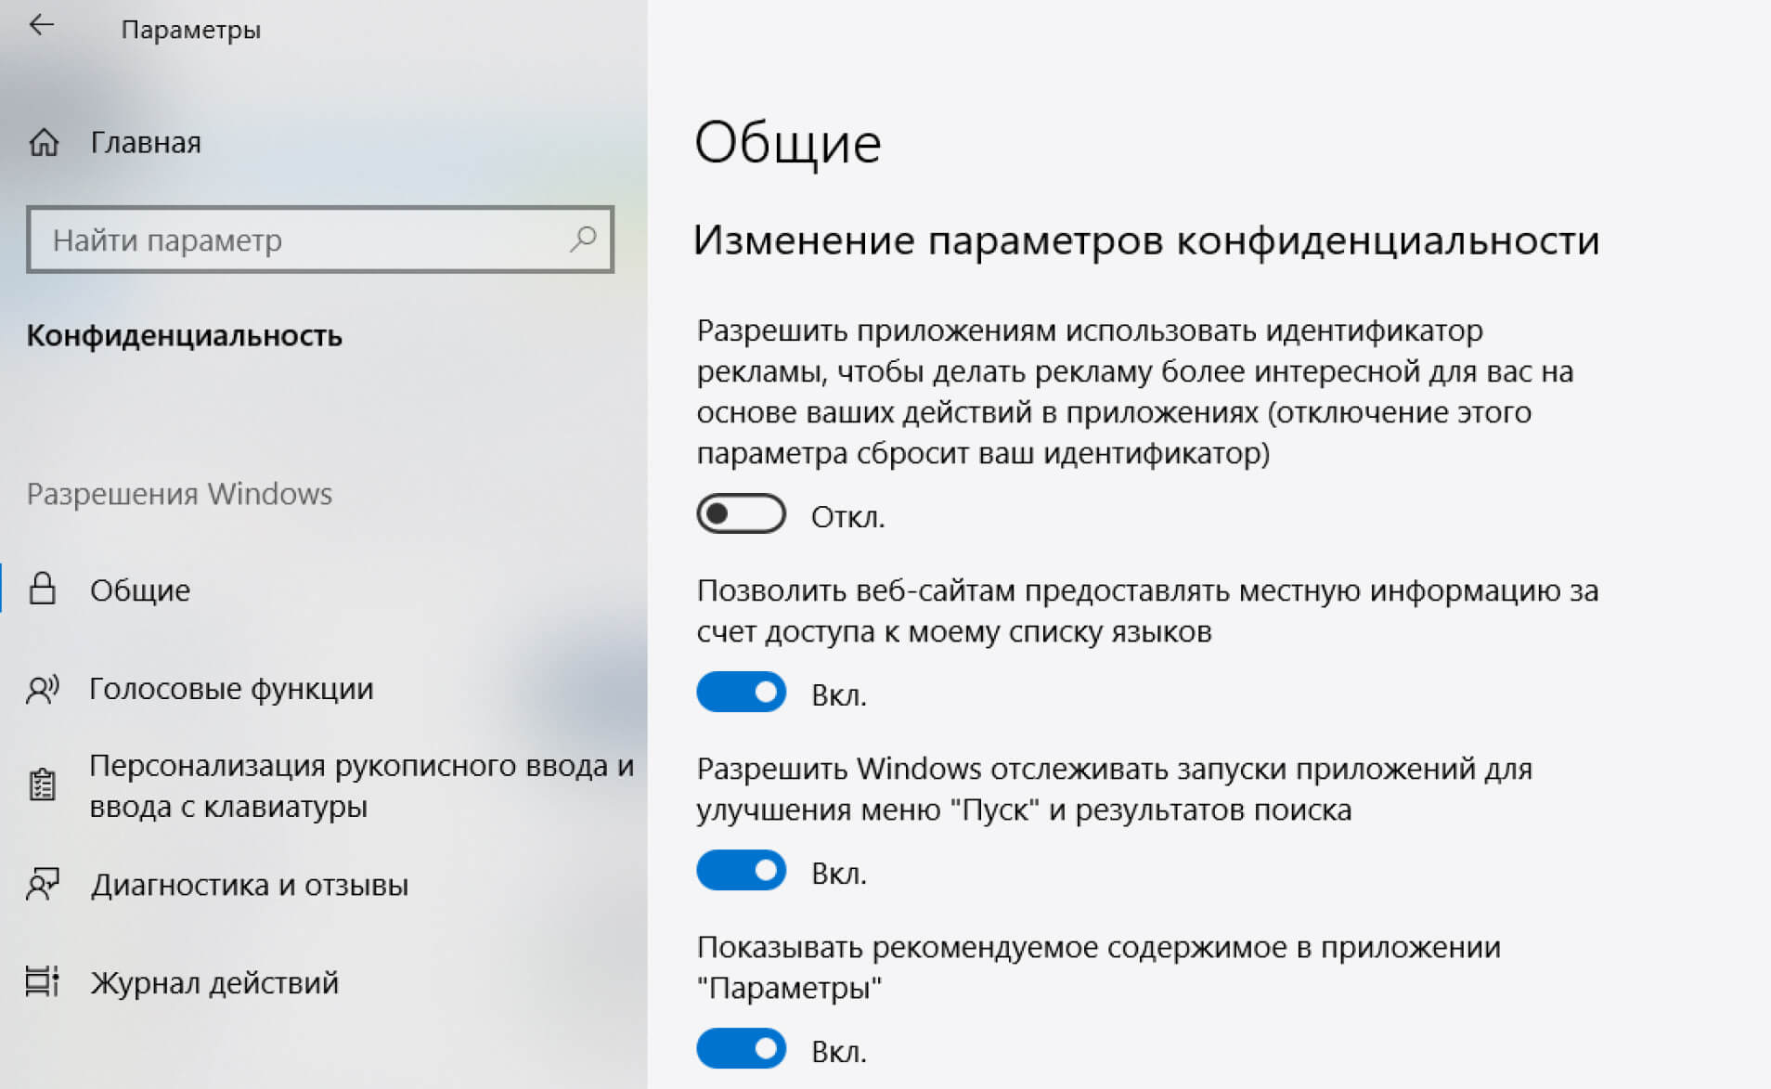Click the Диагностика и отзывы feedback icon

(x=43, y=885)
